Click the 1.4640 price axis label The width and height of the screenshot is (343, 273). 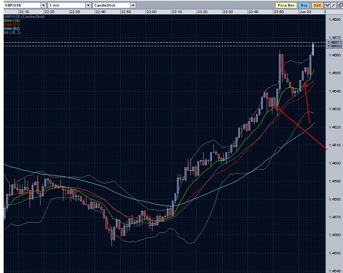click(x=335, y=91)
